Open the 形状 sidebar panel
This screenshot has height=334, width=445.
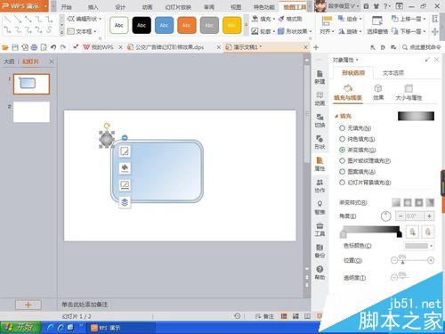point(320,143)
